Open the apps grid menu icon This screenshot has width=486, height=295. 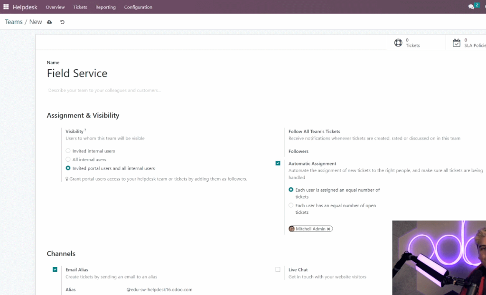click(x=6, y=7)
